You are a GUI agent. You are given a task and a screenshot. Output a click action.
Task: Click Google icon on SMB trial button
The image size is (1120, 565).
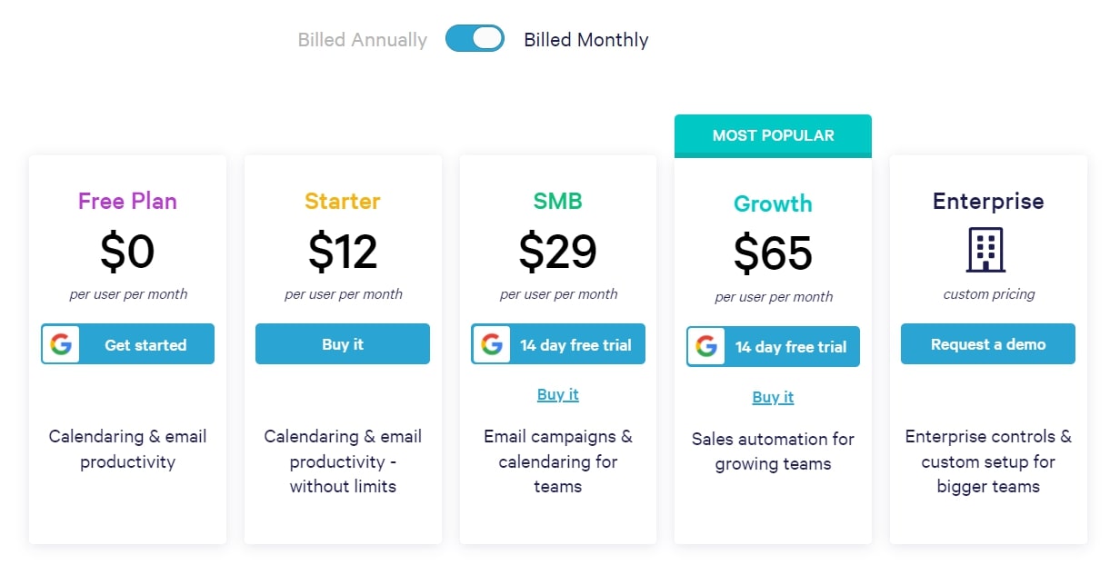tap(491, 344)
